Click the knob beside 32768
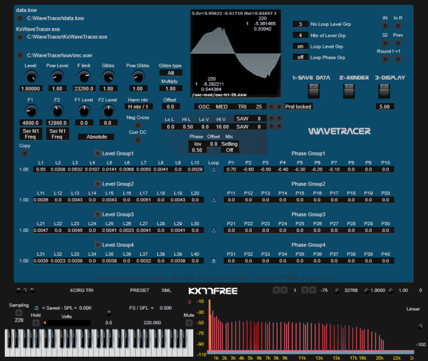Viewport: 428px width, 361px height. click(337, 291)
